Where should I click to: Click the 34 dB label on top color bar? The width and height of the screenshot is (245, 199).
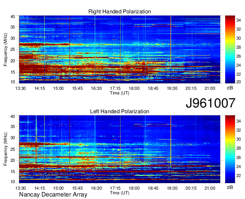pos(239,20)
